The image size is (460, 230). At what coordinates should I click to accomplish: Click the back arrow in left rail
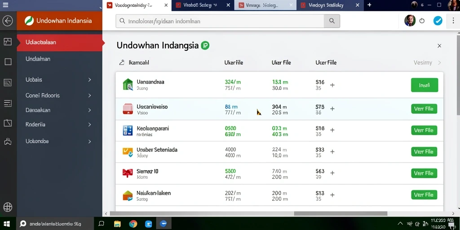click(8, 21)
